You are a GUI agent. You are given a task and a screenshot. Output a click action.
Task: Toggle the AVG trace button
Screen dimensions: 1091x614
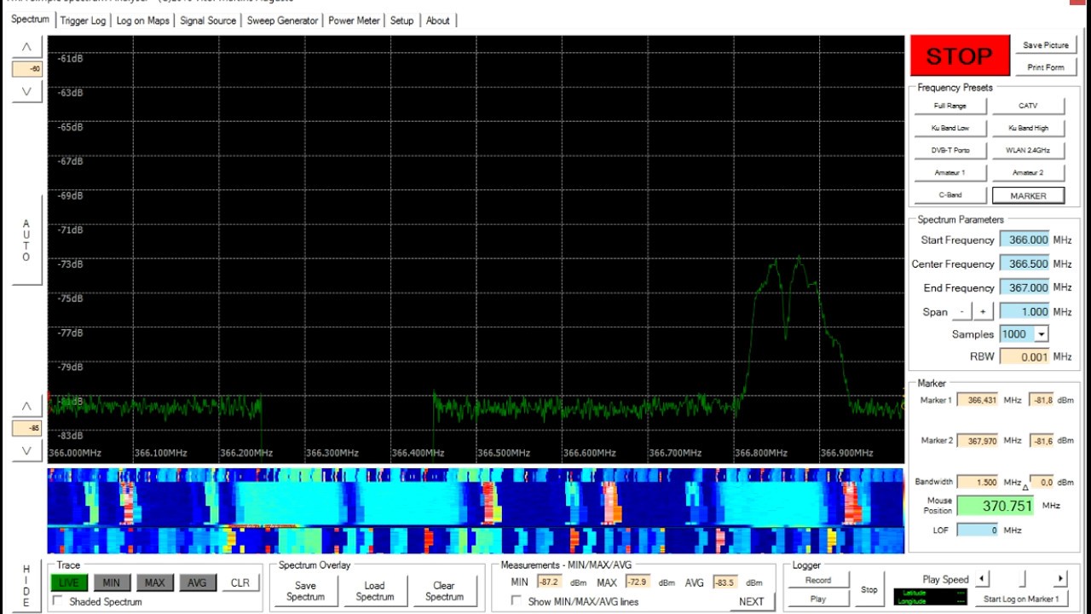tap(197, 582)
